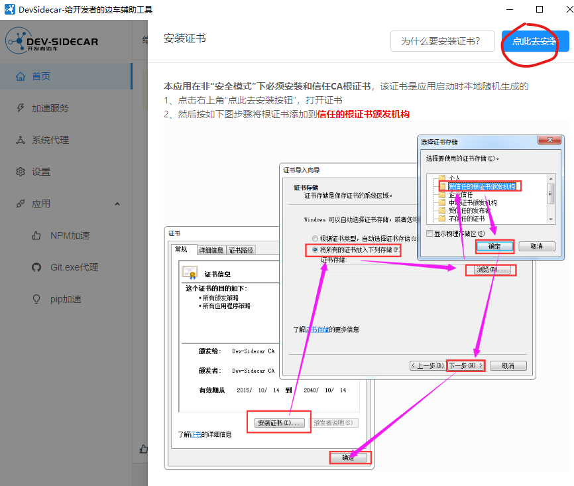The image size is (574, 486).
Task: Select the 系统代理 network icon
Action: 21,140
